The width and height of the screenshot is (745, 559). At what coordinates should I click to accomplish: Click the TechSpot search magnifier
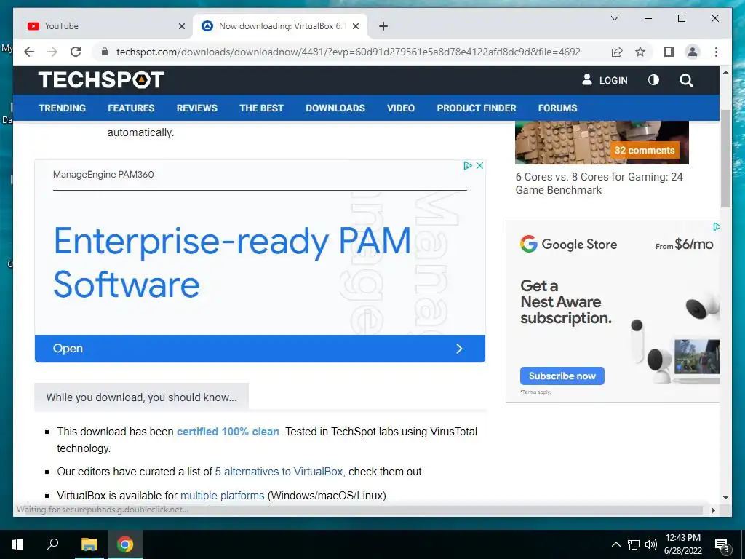point(686,80)
